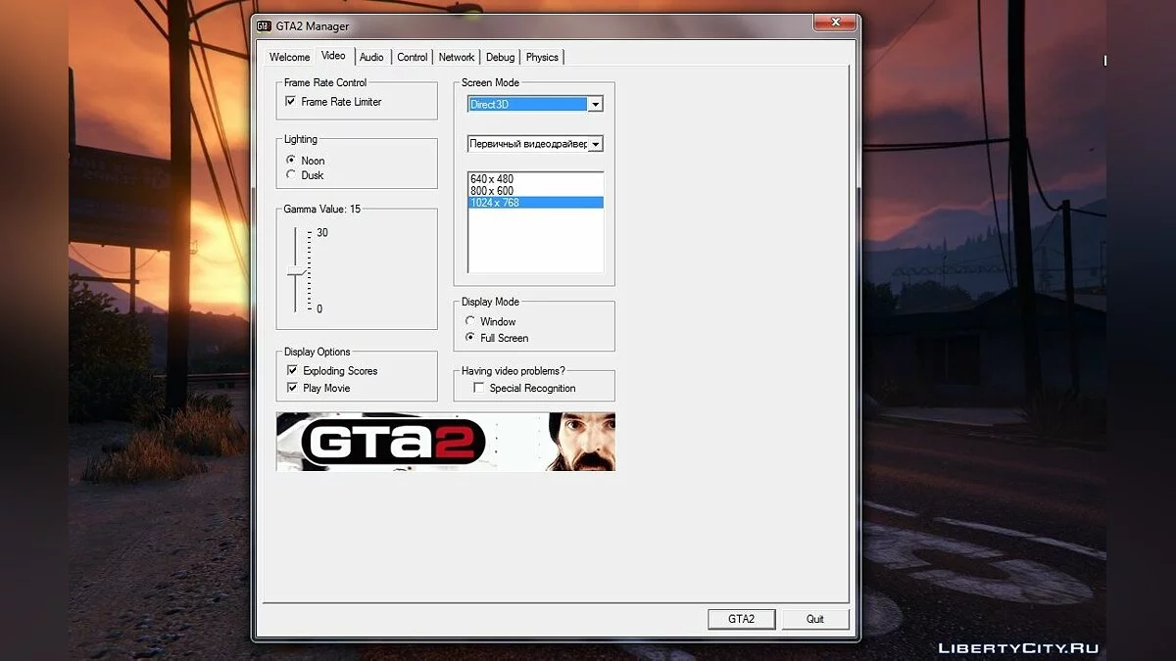The image size is (1176, 661).
Task: Uncheck the Play Movie checkbox
Action: pyautogui.click(x=292, y=388)
